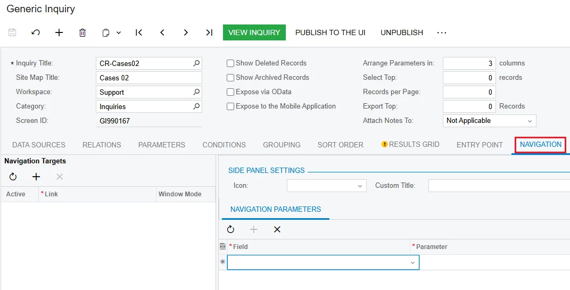Switch to the RELATIONS tab

click(102, 145)
